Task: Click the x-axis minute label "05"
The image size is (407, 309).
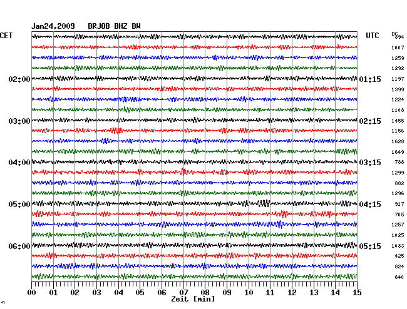Action: (x=140, y=293)
